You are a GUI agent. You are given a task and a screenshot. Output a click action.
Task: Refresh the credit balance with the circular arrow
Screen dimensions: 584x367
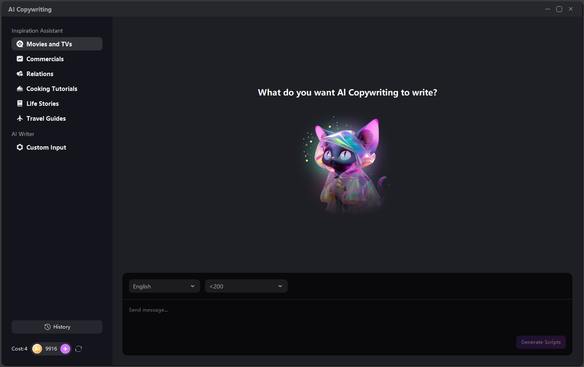pyautogui.click(x=79, y=349)
